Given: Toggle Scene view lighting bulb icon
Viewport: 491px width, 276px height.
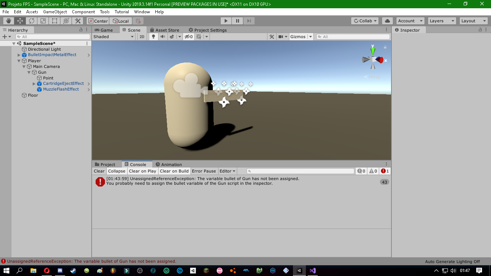Looking at the screenshot, I should [x=153, y=36].
